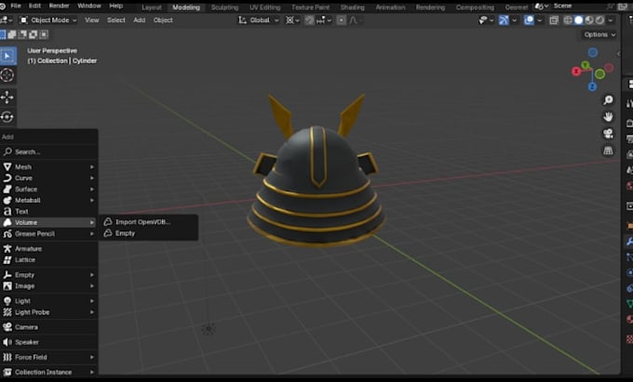Switch to rendered shading
The width and height of the screenshot is (633, 382).
[x=599, y=20]
